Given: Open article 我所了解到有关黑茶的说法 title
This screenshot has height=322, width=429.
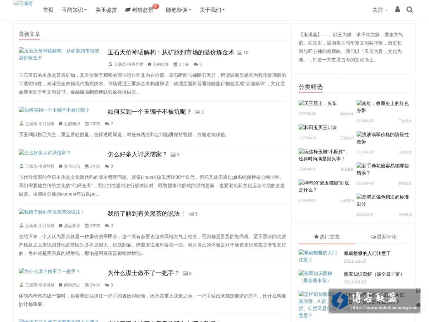Looking at the screenshot, I should [x=147, y=214].
